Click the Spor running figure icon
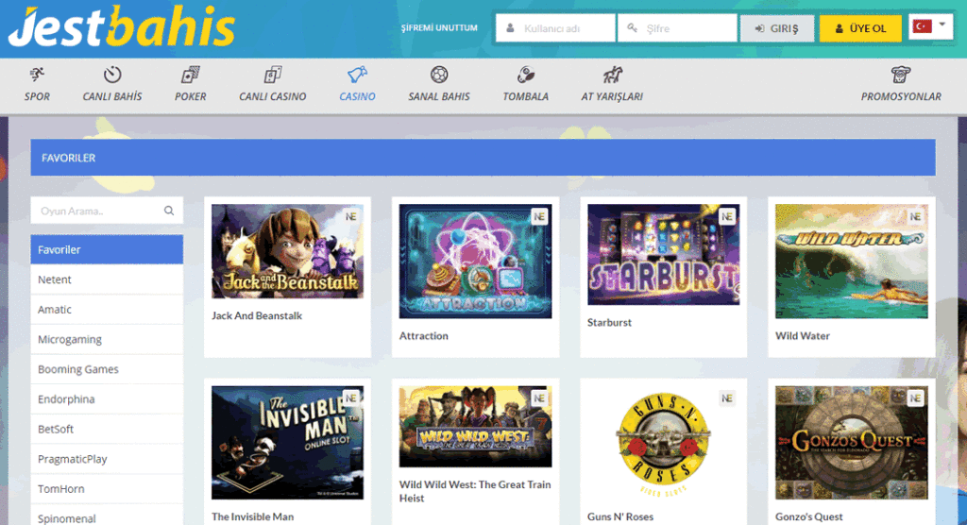Image resolution: width=967 pixels, height=525 pixels. pos(37,75)
